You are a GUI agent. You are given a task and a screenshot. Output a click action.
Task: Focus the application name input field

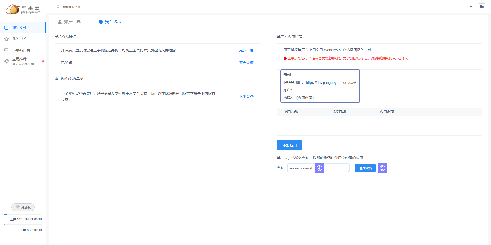(336, 168)
